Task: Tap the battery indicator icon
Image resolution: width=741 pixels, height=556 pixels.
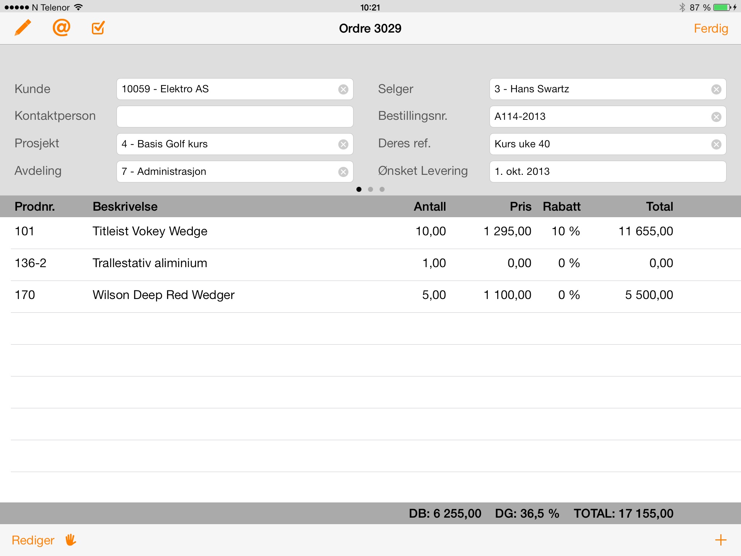Action: 722,7
